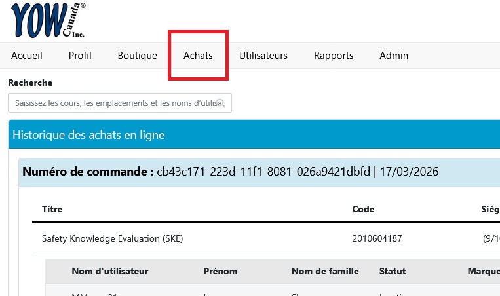Open the Boutique menu
This screenshot has height=296, width=500.
click(138, 56)
